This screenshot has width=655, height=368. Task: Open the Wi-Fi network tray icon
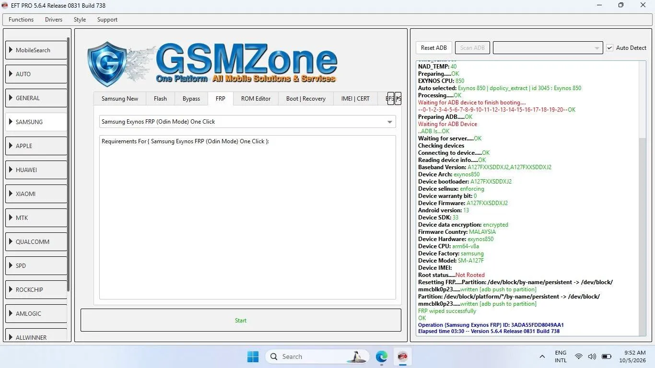click(x=579, y=356)
